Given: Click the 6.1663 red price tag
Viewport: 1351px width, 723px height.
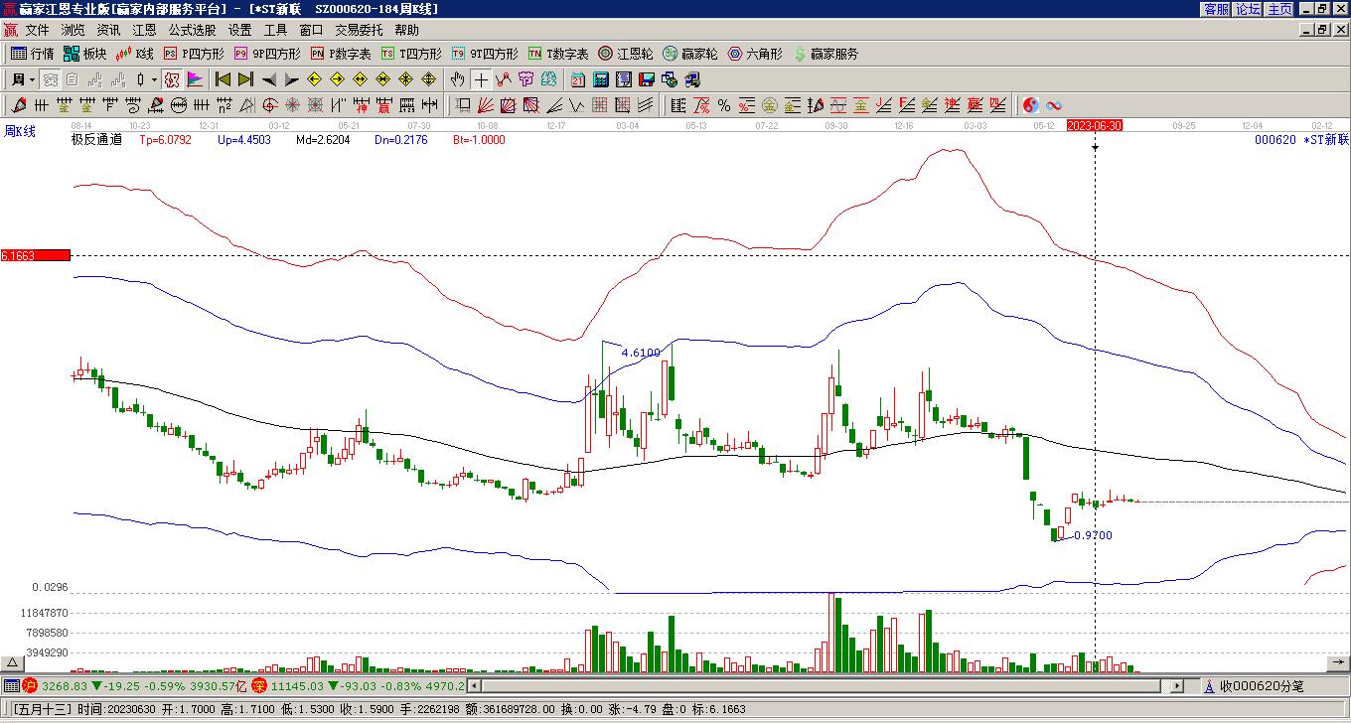Looking at the screenshot, I should (36, 256).
